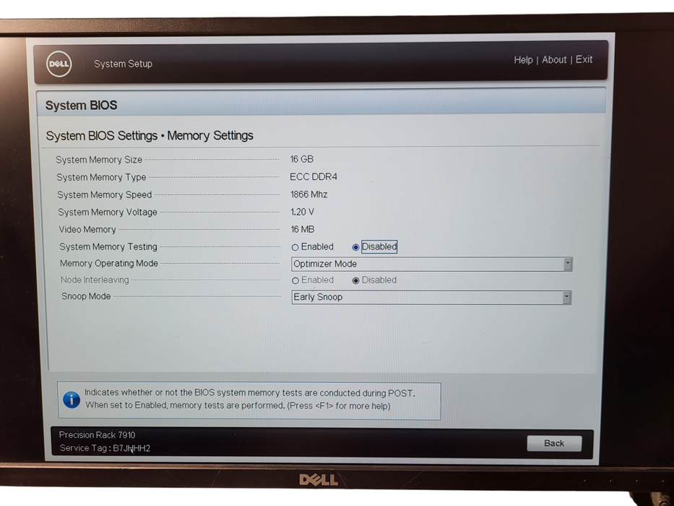
Task: Click the Service Tag B7JHHH2 text
Action: [105, 448]
